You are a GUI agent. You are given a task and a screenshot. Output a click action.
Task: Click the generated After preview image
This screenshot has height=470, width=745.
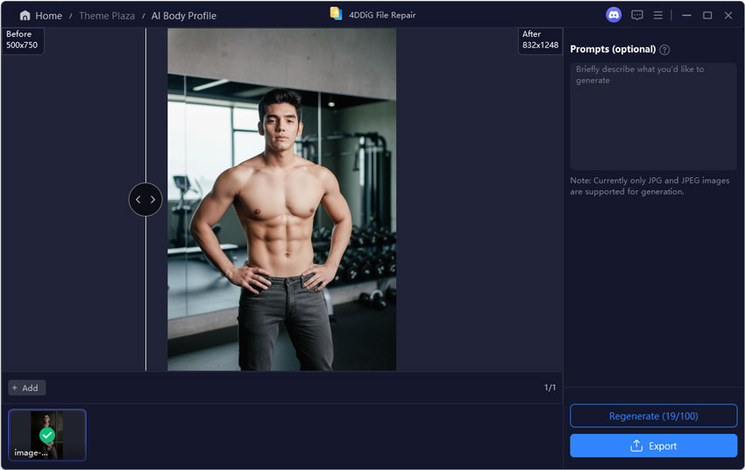281,200
